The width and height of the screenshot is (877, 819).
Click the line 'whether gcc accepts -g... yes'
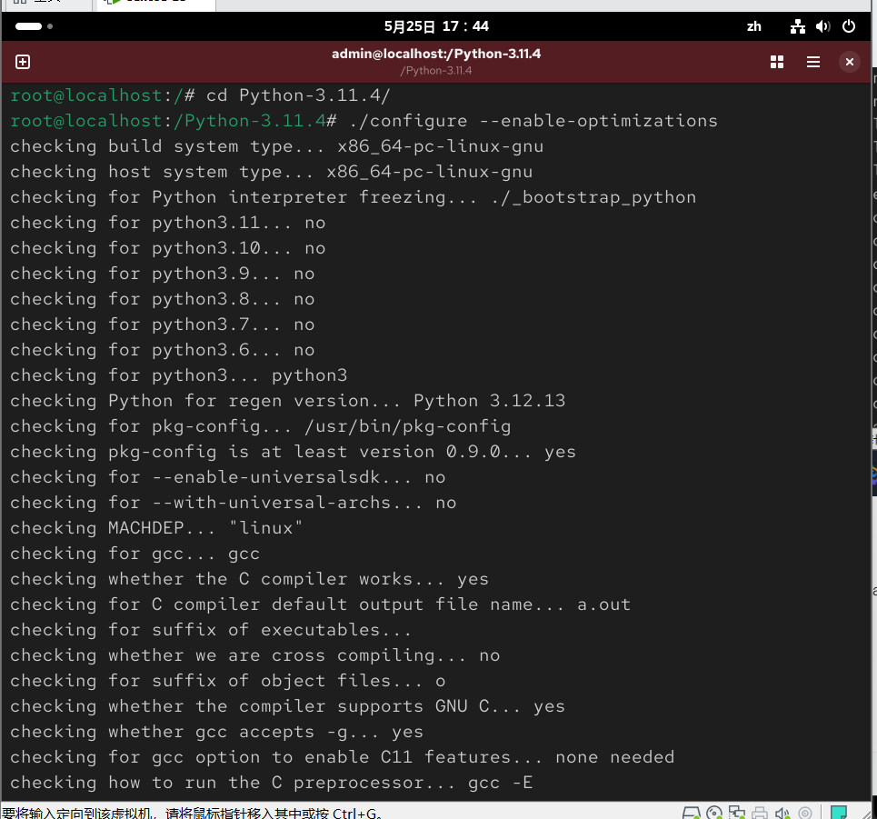pyautogui.click(x=216, y=732)
